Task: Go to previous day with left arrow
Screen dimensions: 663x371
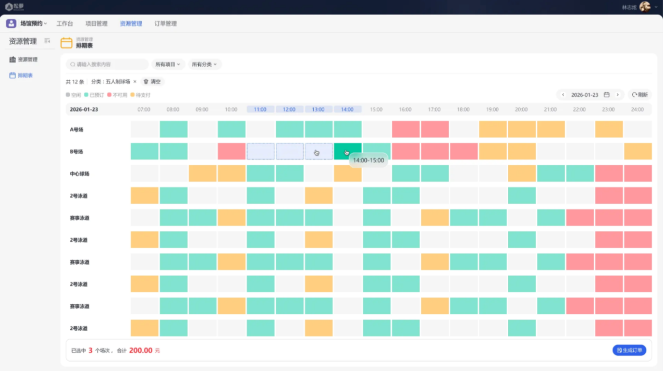Action: tap(563, 95)
